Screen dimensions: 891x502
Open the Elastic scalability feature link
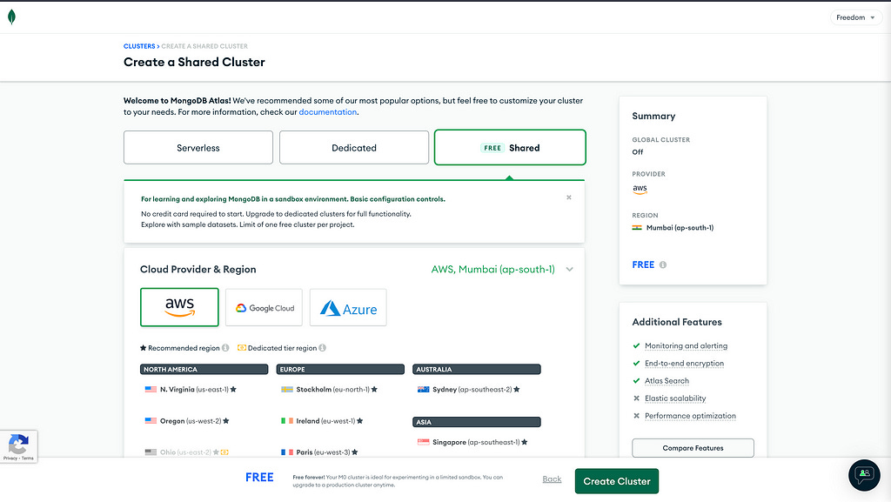click(675, 398)
